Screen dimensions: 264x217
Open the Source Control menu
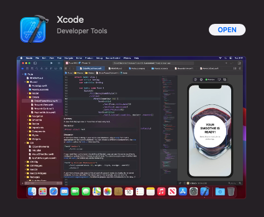113,58
